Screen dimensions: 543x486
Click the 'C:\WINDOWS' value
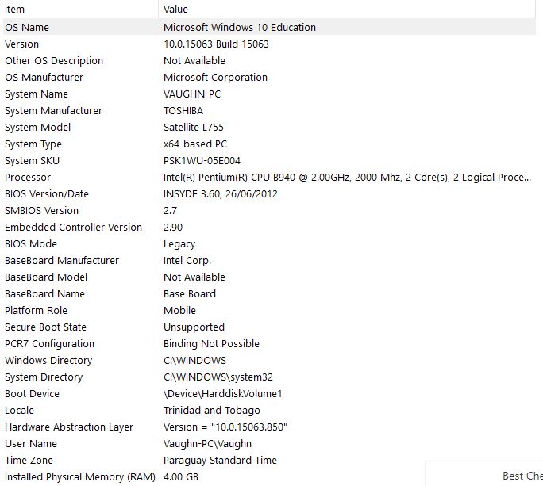click(195, 361)
